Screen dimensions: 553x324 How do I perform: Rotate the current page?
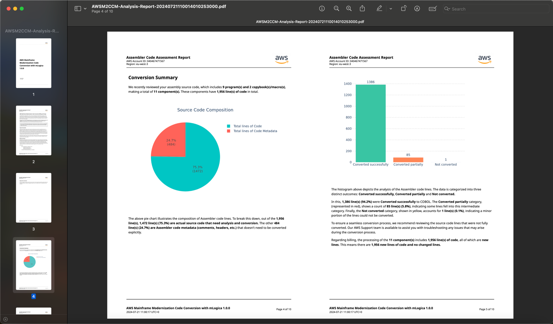[x=403, y=8]
